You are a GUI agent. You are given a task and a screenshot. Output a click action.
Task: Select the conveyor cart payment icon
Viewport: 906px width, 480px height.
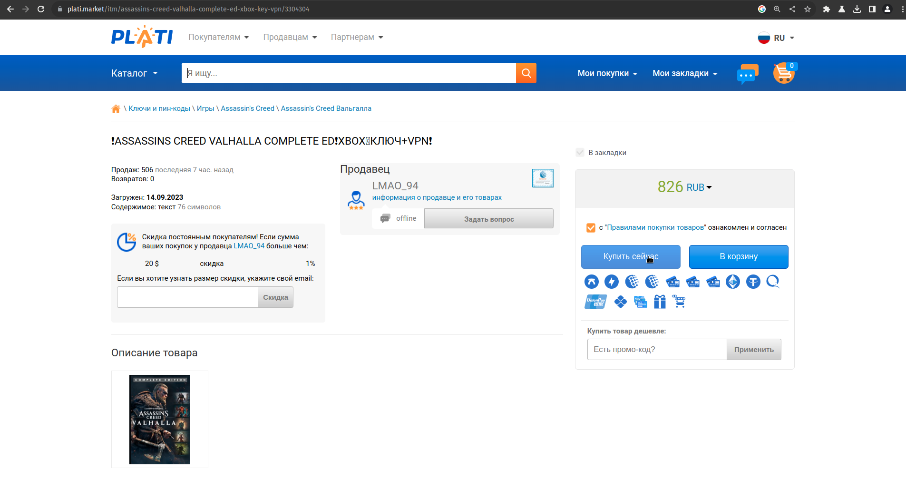point(679,301)
